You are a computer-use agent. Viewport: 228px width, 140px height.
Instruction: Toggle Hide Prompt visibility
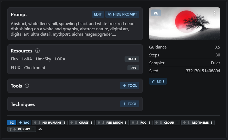pos(122,14)
